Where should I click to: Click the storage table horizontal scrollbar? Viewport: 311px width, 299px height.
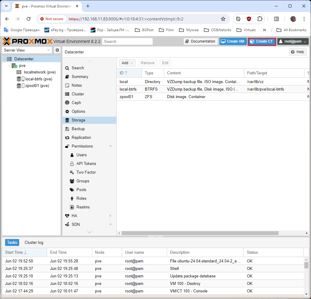pyautogui.click(x=200, y=233)
